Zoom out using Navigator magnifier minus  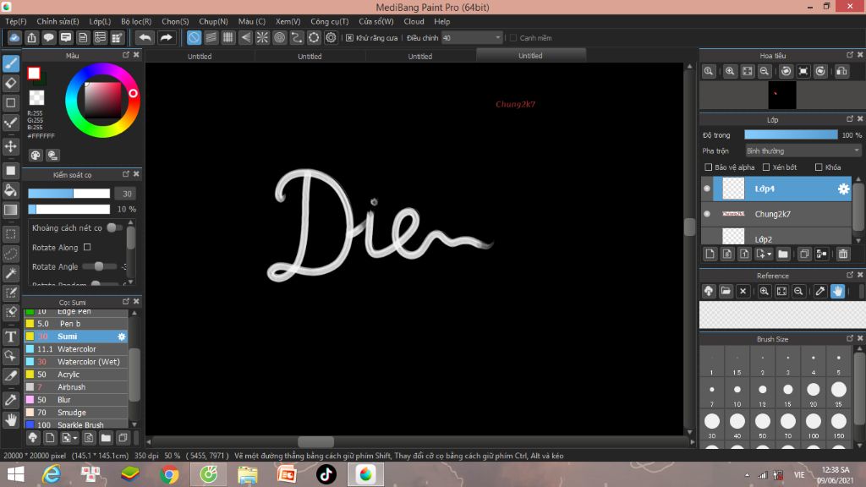(x=765, y=71)
